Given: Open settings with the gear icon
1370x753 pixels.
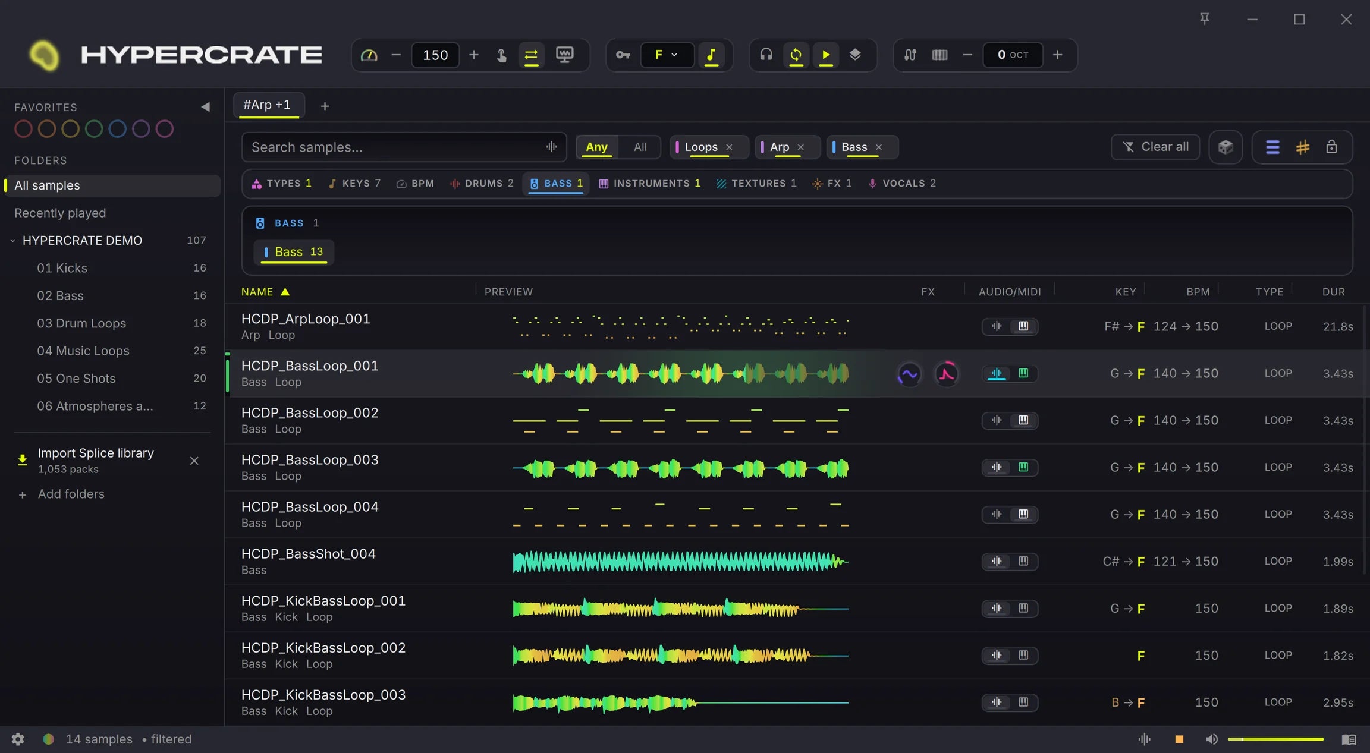Looking at the screenshot, I should [18, 739].
